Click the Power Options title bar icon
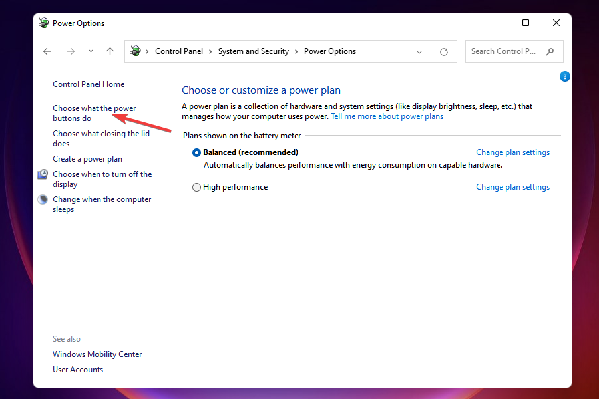Viewport: 599px width, 399px height. [43, 23]
